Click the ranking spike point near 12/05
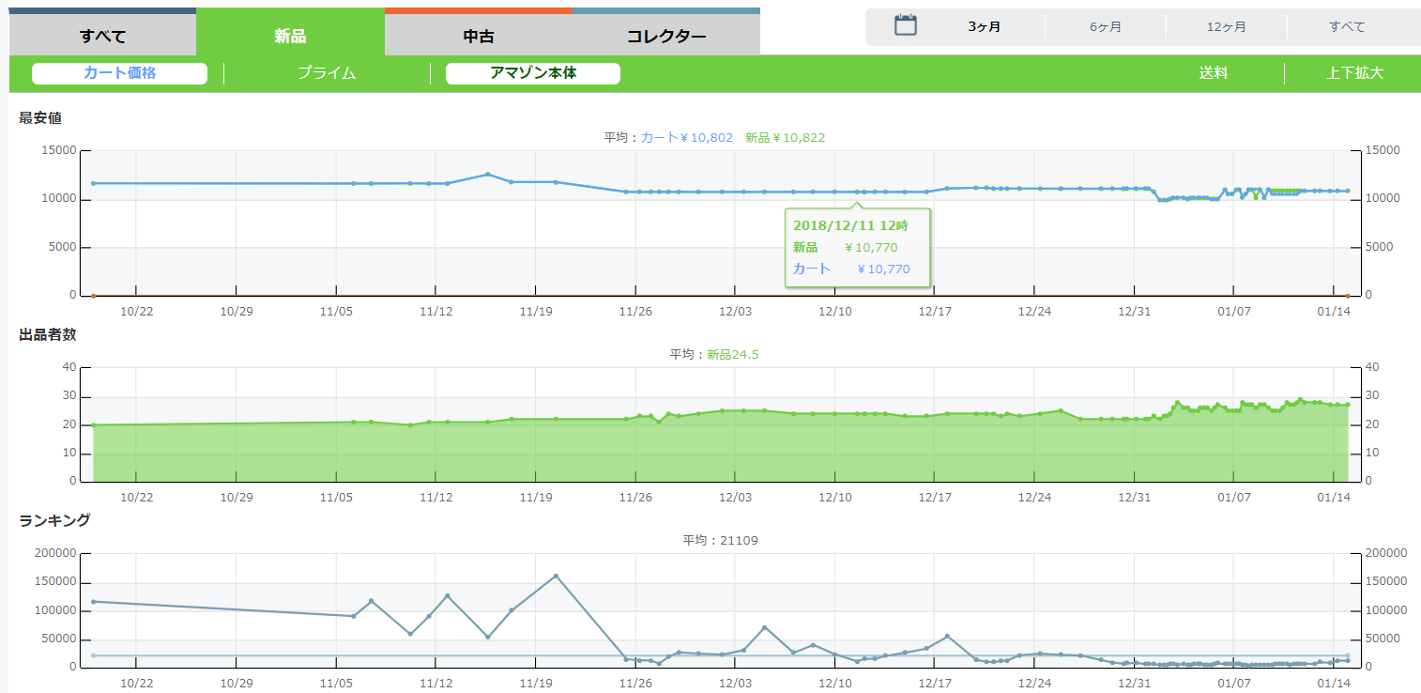The width and height of the screenshot is (1421, 693). (764, 627)
